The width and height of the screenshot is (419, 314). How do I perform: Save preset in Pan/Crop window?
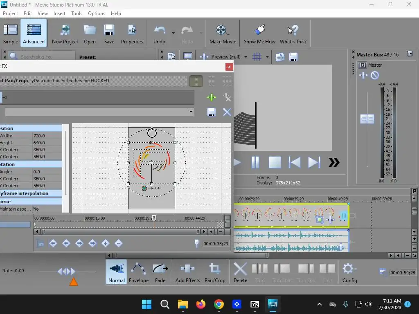point(212,112)
